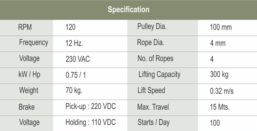Click the 12 Hz. value
The image size is (257, 131).
coord(74,43)
